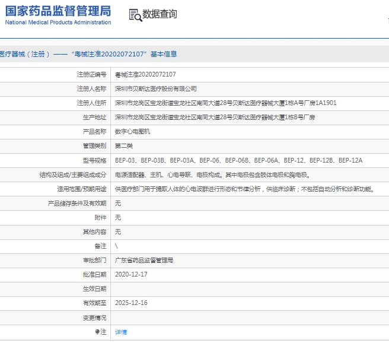
Task: Click the bullet icon beside 注 label
Action: click(x=97, y=332)
